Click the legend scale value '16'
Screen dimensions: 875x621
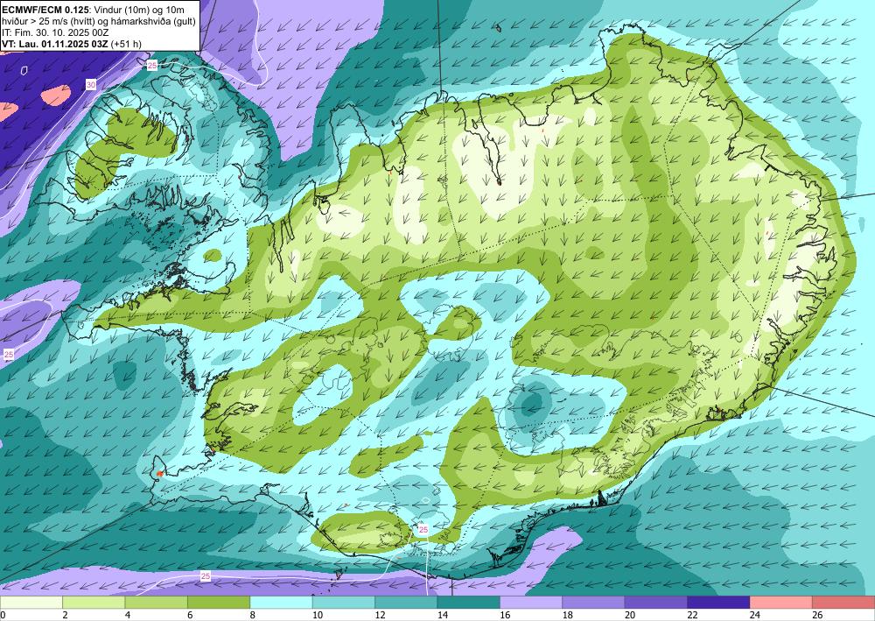(505, 616)
